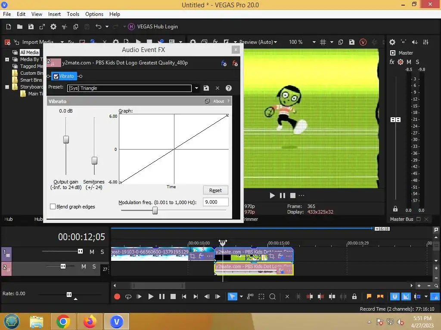Open project Properties gear in main toolbar
The width and height of the screenshot is (441, 330).
[x=53, y=27]
